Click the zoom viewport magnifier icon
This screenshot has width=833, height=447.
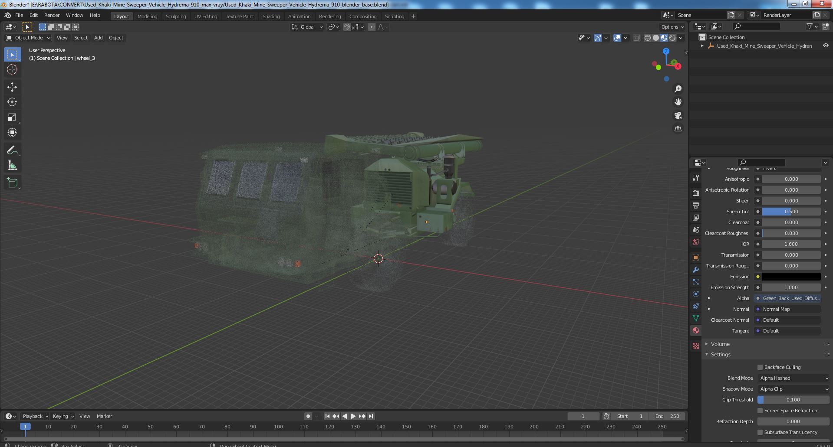[x=678, y=89]
